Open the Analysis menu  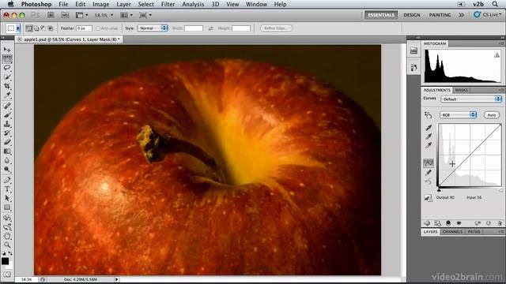click(x=193, y=4)
